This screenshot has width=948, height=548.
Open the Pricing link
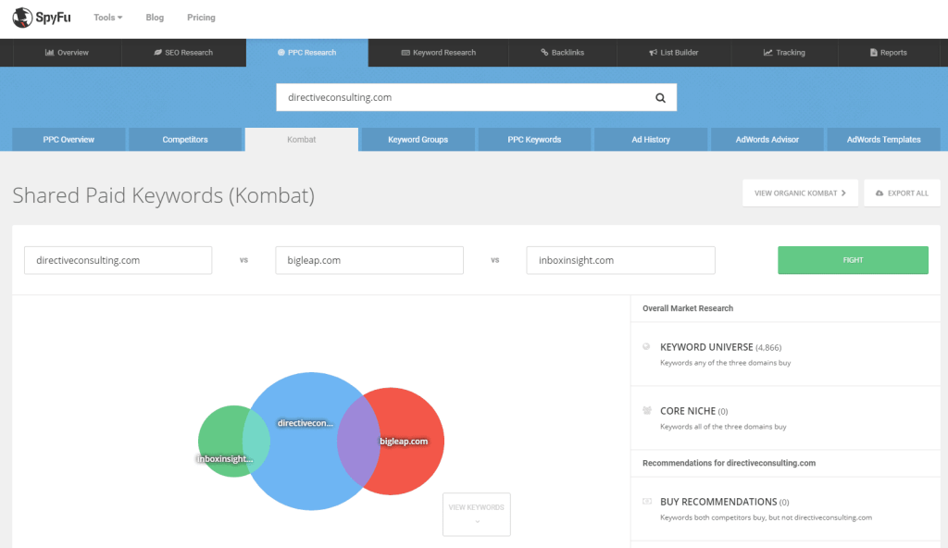(x=201, y=18)
